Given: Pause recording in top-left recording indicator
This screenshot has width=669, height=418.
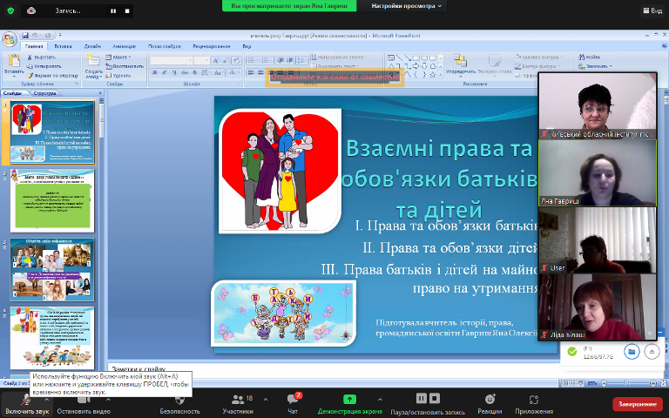Looking at the screenshot, I should click(x=113, y=11).
